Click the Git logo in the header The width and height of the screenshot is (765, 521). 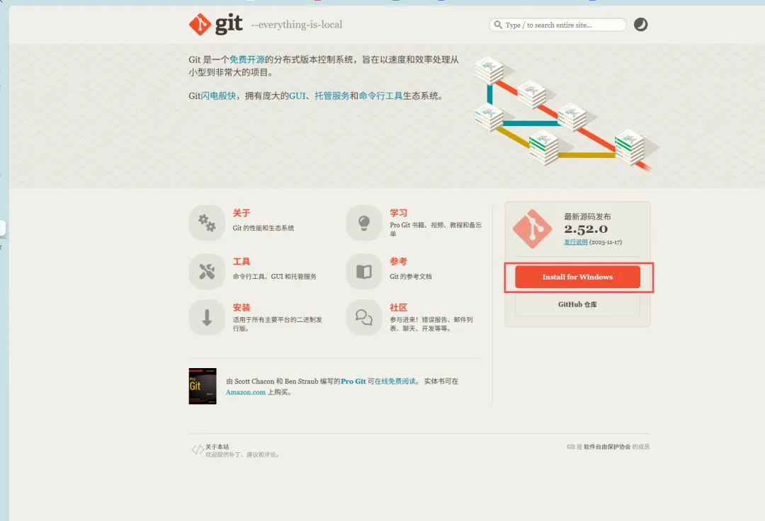[x=215, y=24]
